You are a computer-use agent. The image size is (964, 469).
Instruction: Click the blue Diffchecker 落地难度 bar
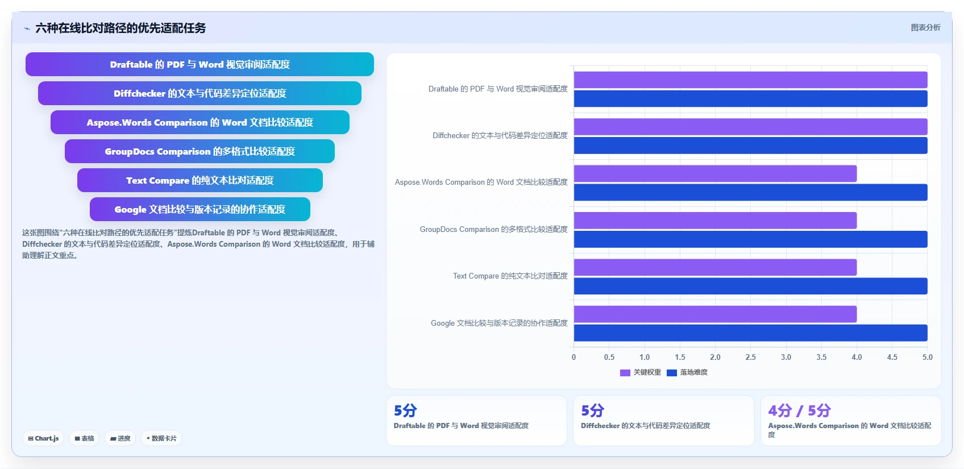point(750,146)
